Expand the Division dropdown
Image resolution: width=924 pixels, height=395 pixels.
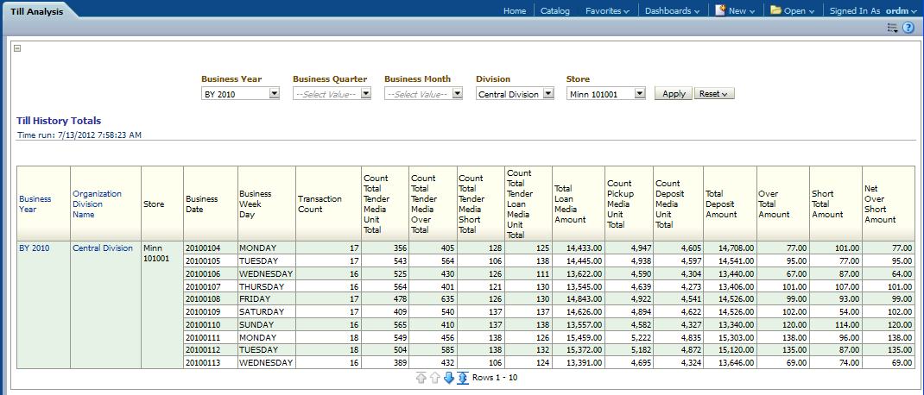click(548, 94)
